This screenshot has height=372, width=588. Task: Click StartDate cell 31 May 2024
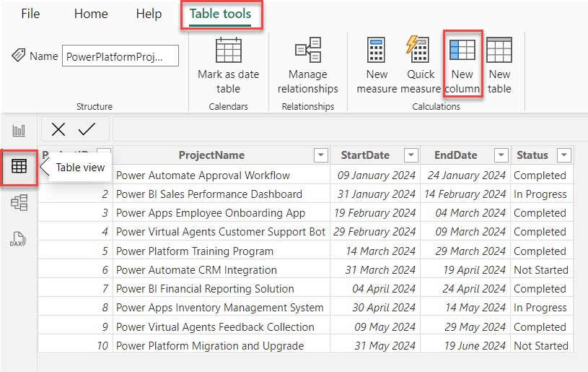375,345
